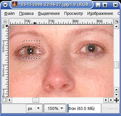This screenshot has height=116, width=121.
Task: Open the Выделение menu
Action: coord(49,14)
